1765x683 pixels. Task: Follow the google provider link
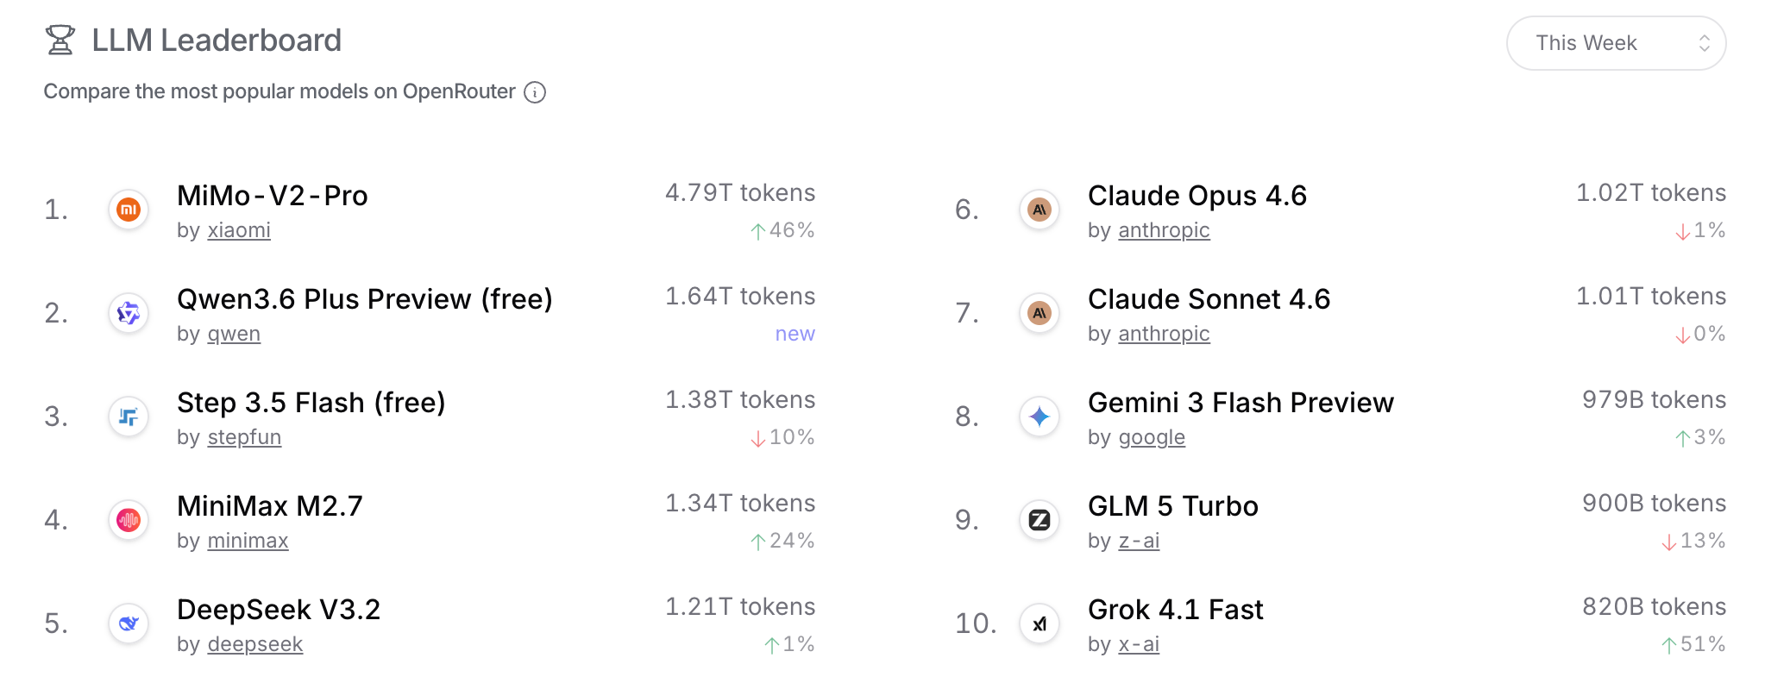(1152, 437)
